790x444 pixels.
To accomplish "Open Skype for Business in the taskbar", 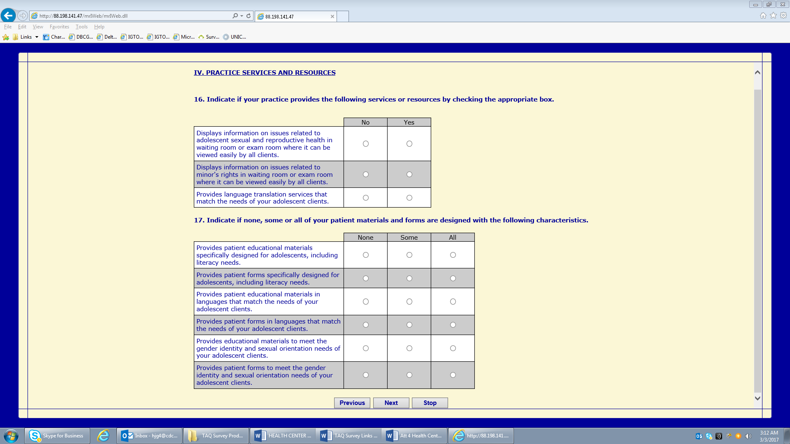I will pos(57,436).
